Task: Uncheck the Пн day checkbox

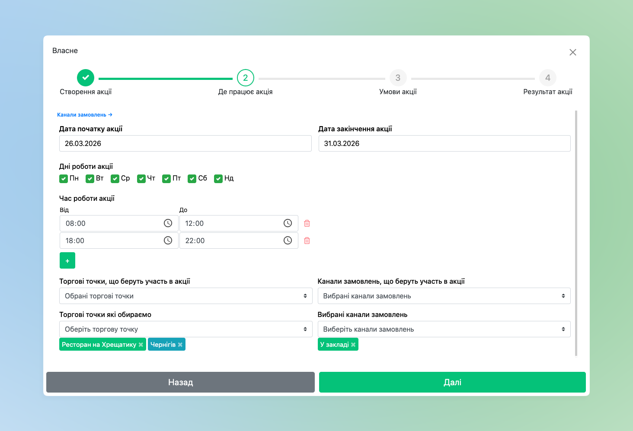Action: [64, 179]
